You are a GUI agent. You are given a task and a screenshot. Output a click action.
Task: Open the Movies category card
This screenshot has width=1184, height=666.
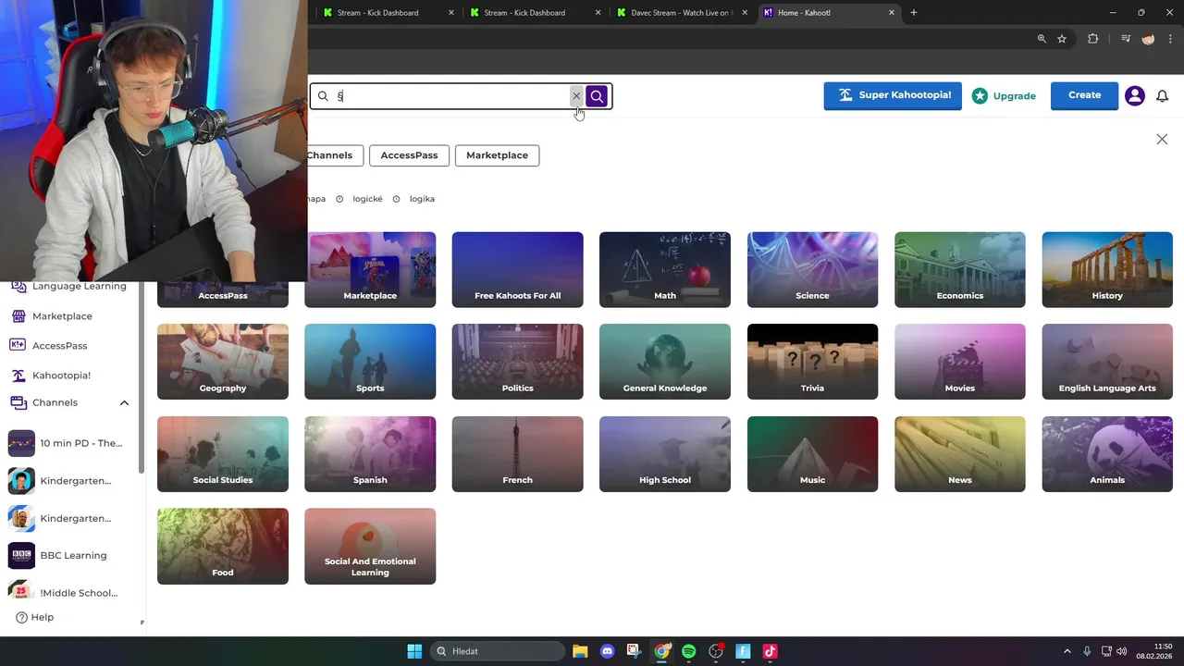(x=960, y=362)
